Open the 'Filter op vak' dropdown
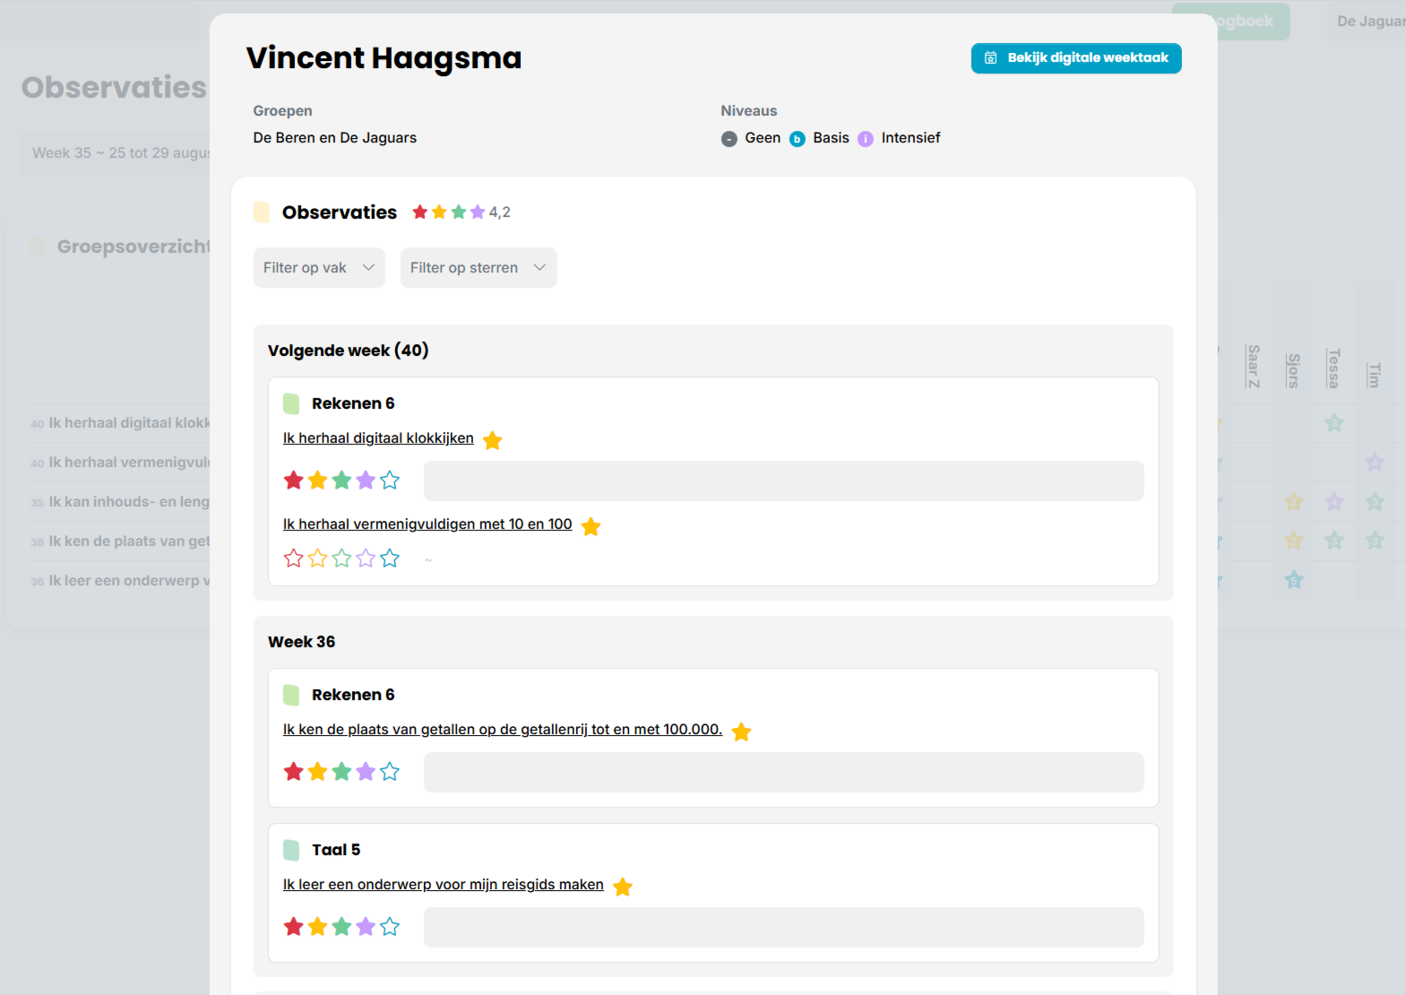The image size is (1406, 995). [319, 268]
